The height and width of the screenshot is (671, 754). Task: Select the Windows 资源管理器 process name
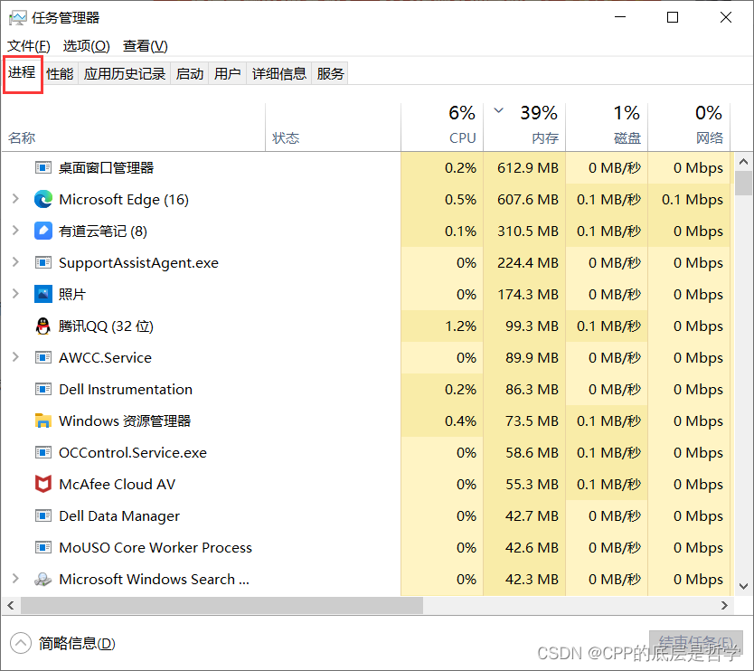[125, 421]
